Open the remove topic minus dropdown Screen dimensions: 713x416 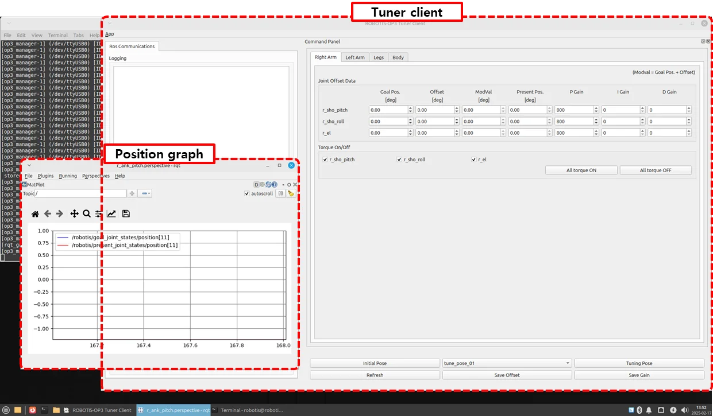[x=146, y=194]
